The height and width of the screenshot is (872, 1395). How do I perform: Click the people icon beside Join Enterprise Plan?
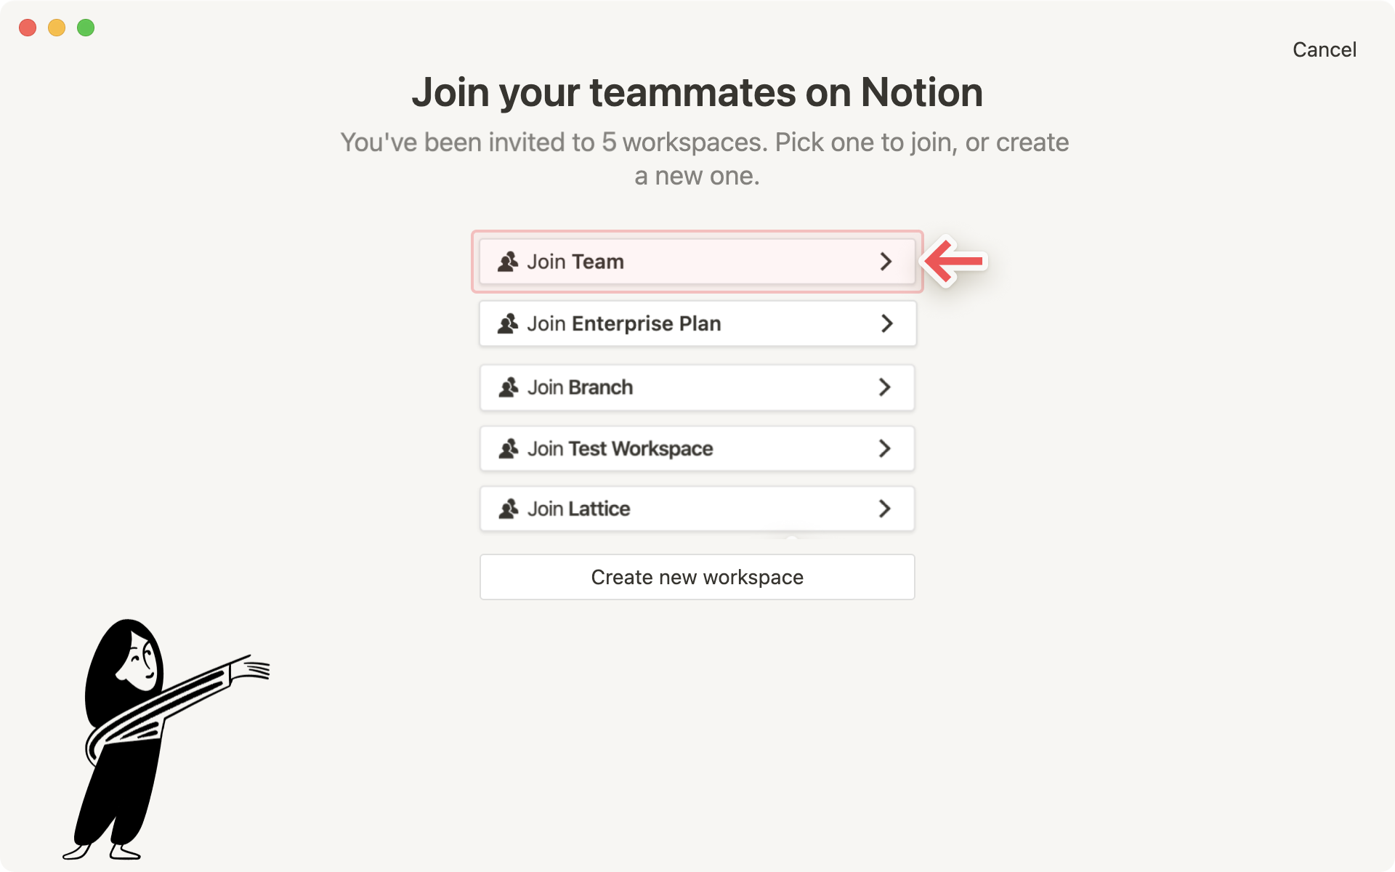(508, 323)
